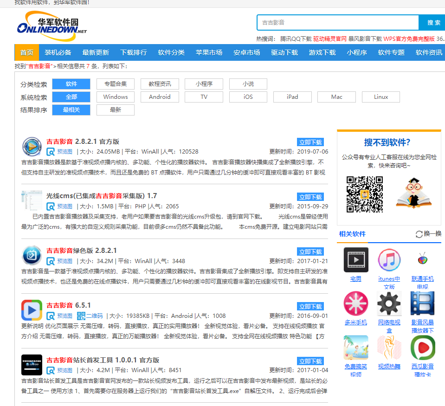Filter results by 教程资讯

pos(160,84)
